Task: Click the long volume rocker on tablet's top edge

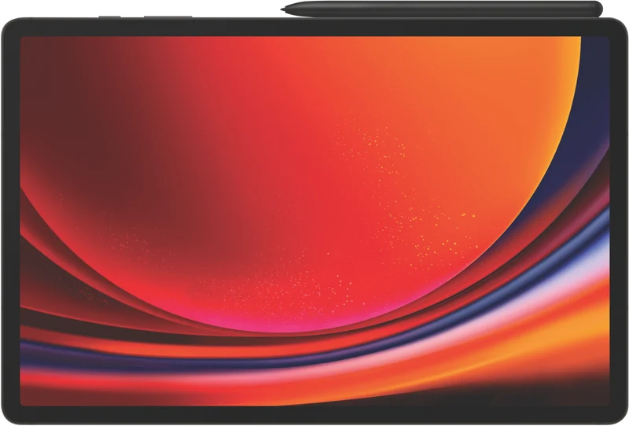Action: coord(167,17)
